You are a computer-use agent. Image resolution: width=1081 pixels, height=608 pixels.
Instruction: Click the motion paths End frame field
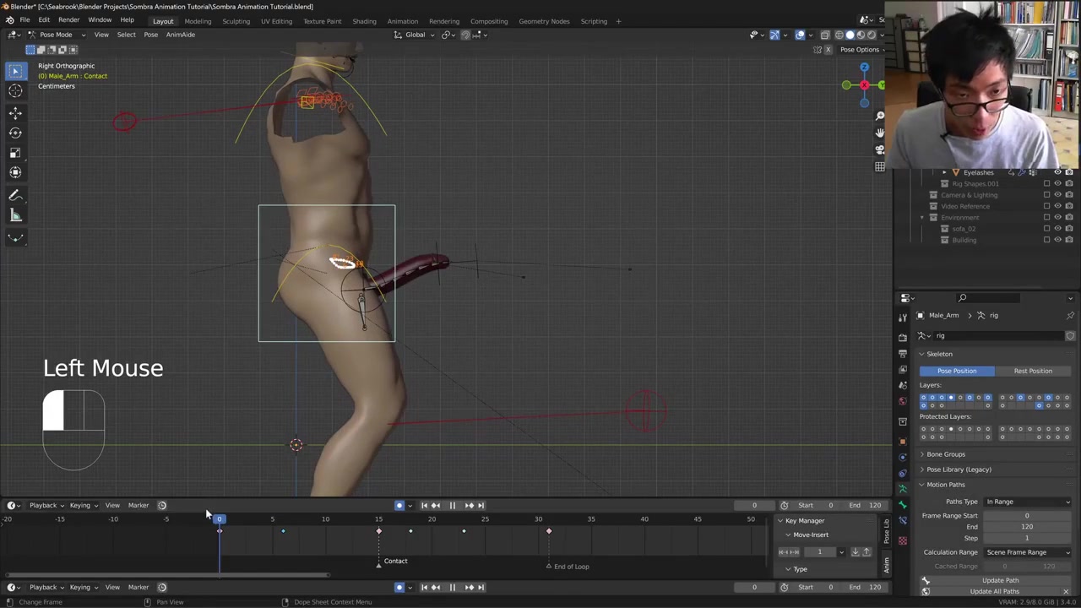click(x=1026, y=527)
